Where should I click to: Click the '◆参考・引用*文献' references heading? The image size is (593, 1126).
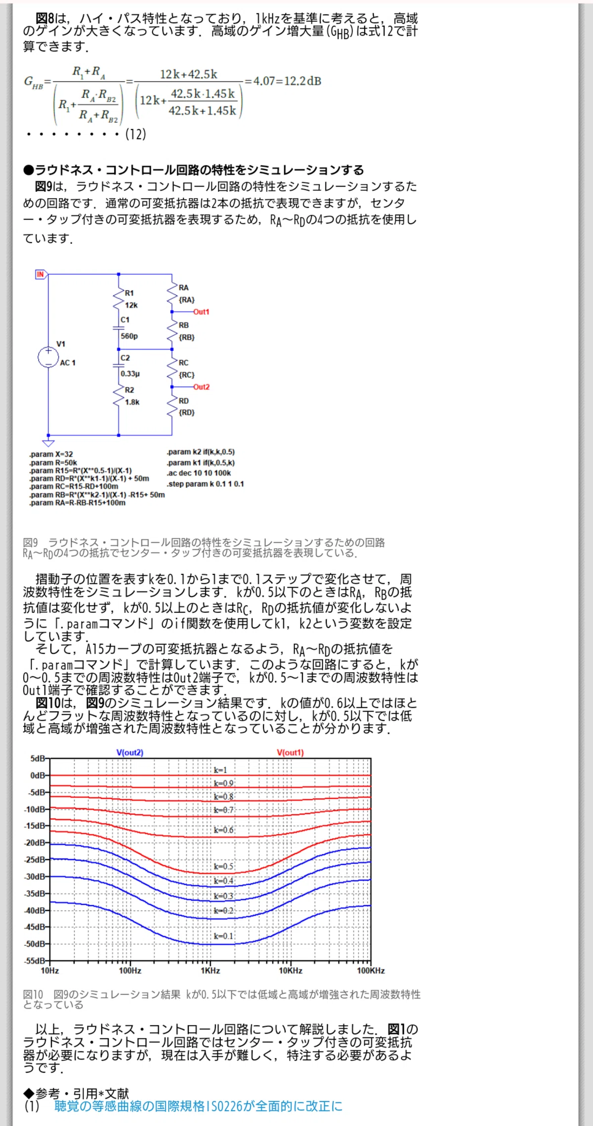(76, 1093)
